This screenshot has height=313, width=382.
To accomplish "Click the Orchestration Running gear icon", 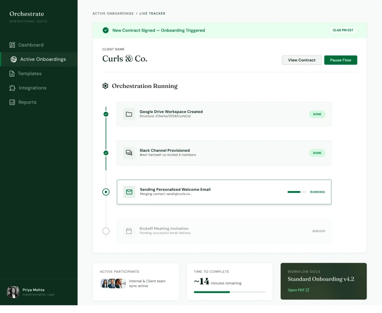I will 105,86.
